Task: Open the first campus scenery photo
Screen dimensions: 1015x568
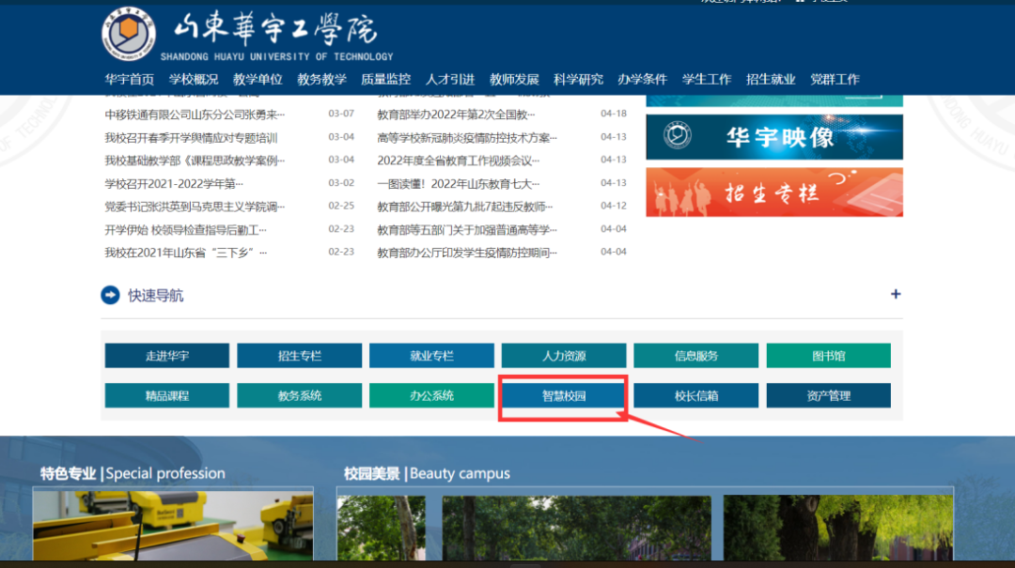Action: coord(382,528)
